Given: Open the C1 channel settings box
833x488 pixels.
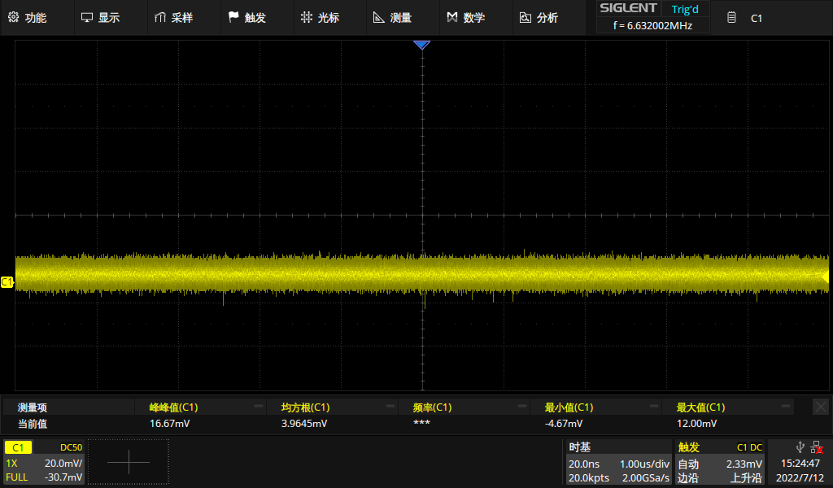Looking at the screenshot, I should tap(44, 462).
